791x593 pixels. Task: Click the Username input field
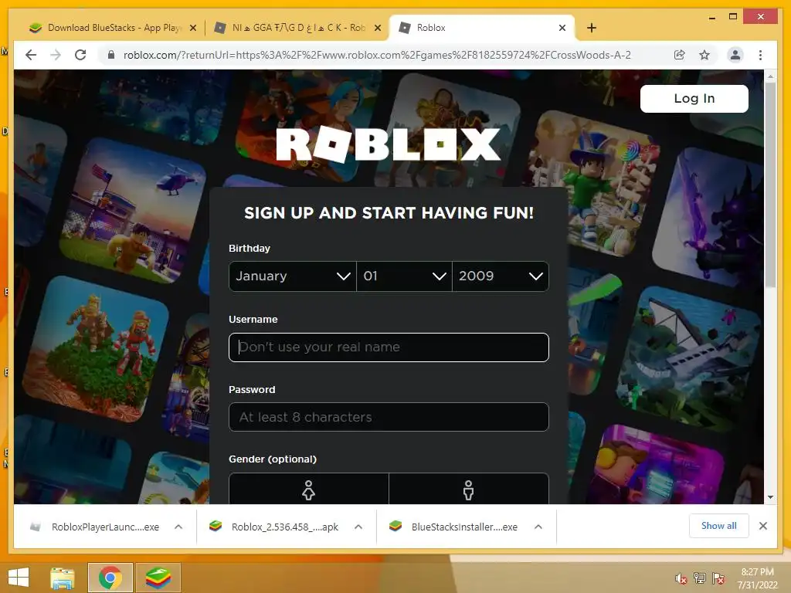(x=389, y=347)
